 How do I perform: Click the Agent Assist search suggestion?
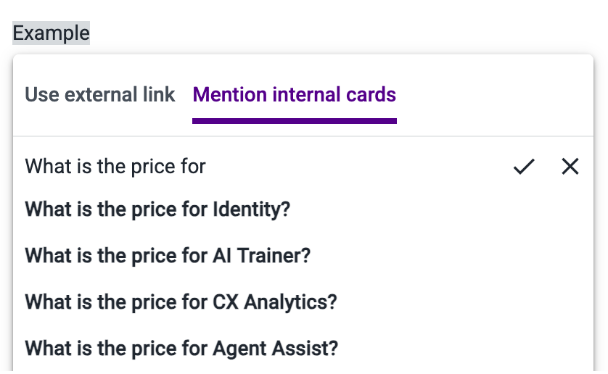coord(181,349)
